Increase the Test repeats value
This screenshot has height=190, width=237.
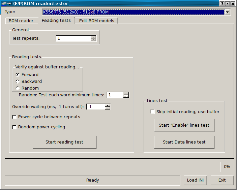[x=93, y=37]
